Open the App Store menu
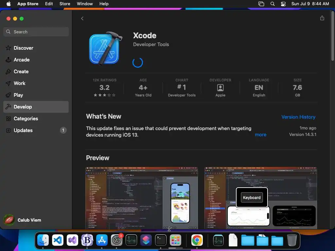 [x=28, y=4]
